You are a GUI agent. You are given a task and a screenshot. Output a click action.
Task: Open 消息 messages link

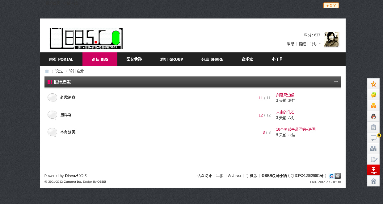pos(291,44)
